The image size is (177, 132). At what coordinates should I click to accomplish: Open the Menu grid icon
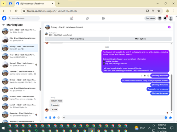pyautogui.click(x=160, y=18)
